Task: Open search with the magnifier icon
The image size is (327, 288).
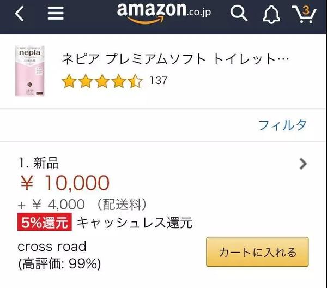Action: point(239,14)
